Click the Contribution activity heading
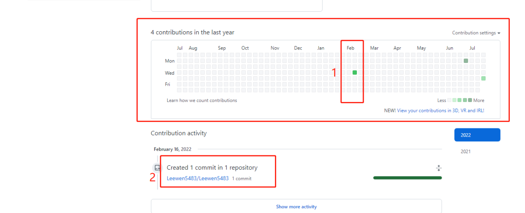The image size is (525, 213). click(179, 133)
